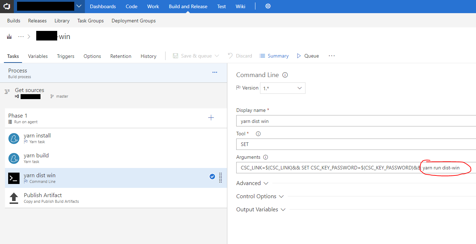Click the drag handle on yarn dist win

(221, 178)
